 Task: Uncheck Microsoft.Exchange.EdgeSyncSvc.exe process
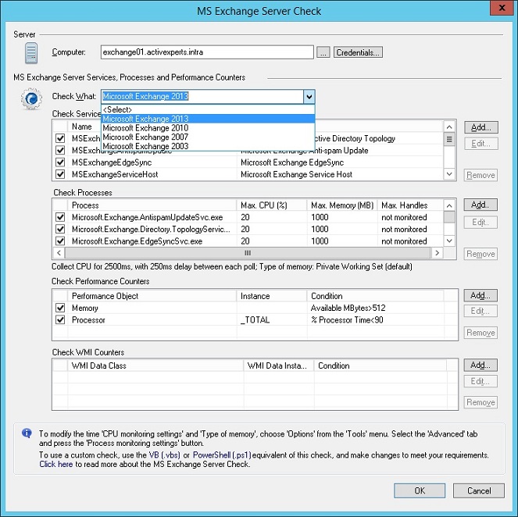[x=60, y=241]
